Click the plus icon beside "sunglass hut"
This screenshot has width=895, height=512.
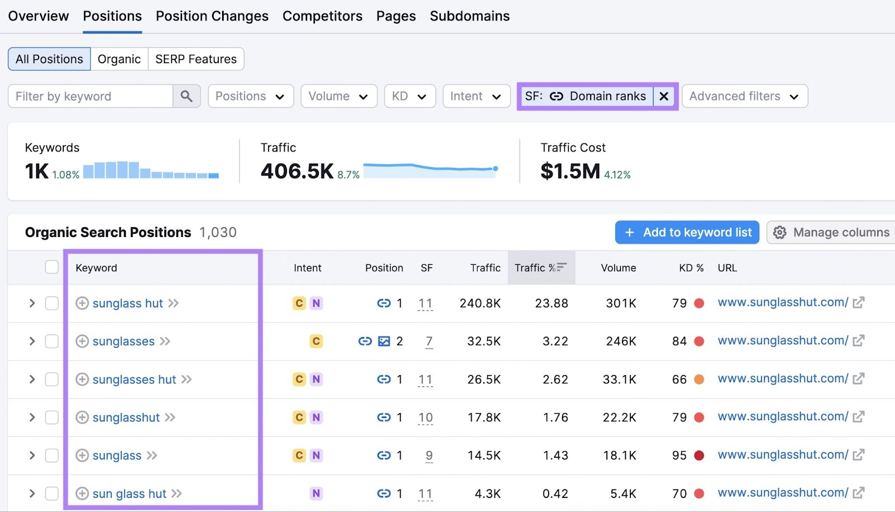(x=82, y=303)
